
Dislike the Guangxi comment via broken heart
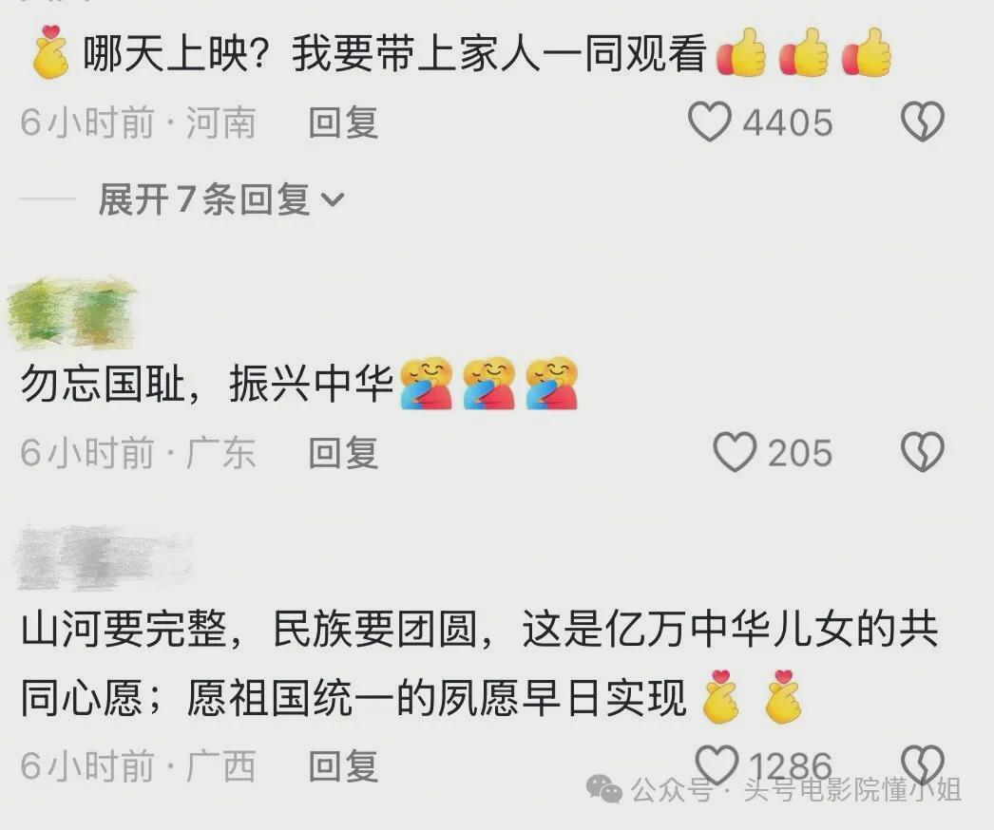click(x=923, y=764)
